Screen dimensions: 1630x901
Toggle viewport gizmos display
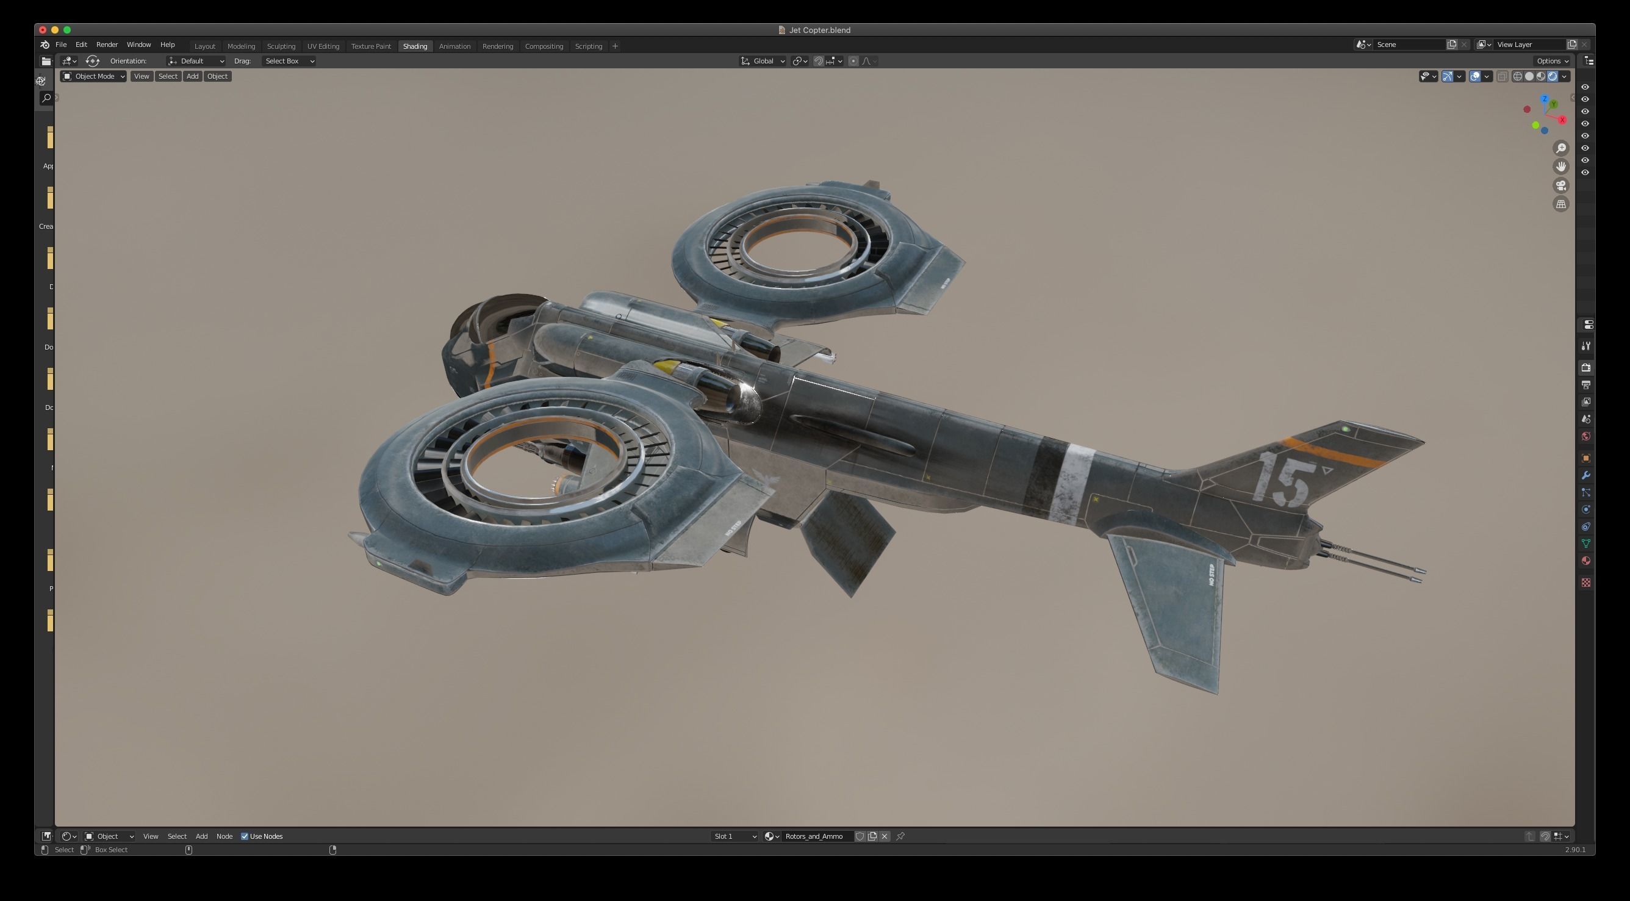click(x=1447, y=77)
